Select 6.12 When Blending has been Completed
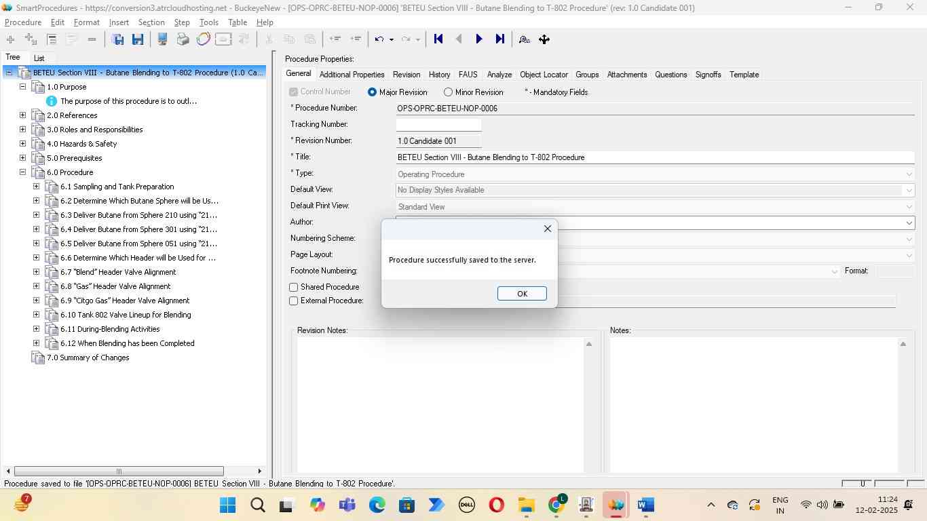The image size is (927, 521). point(128,343)
